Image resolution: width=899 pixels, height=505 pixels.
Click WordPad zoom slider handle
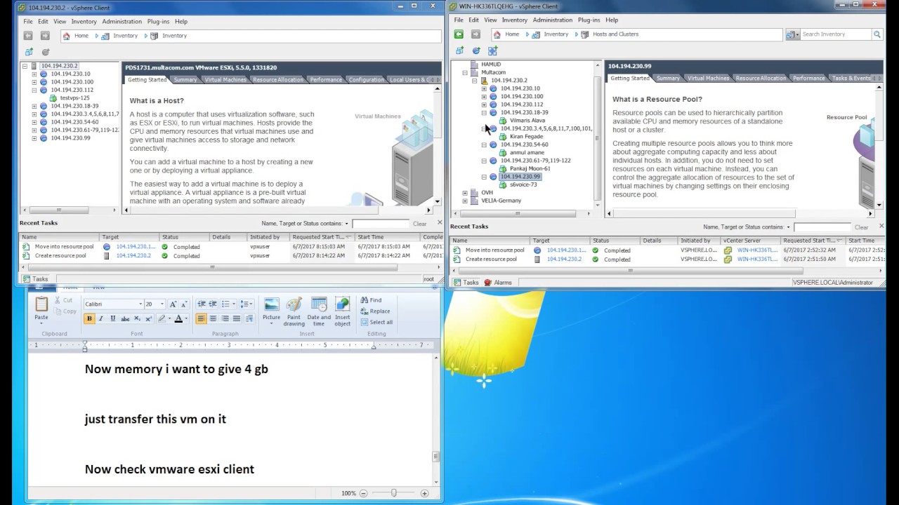[x=394, y=493]
